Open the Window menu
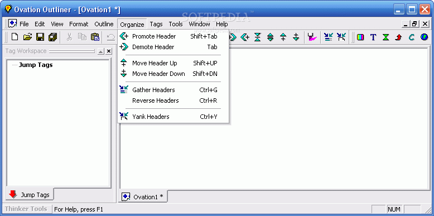 point(199,24)
